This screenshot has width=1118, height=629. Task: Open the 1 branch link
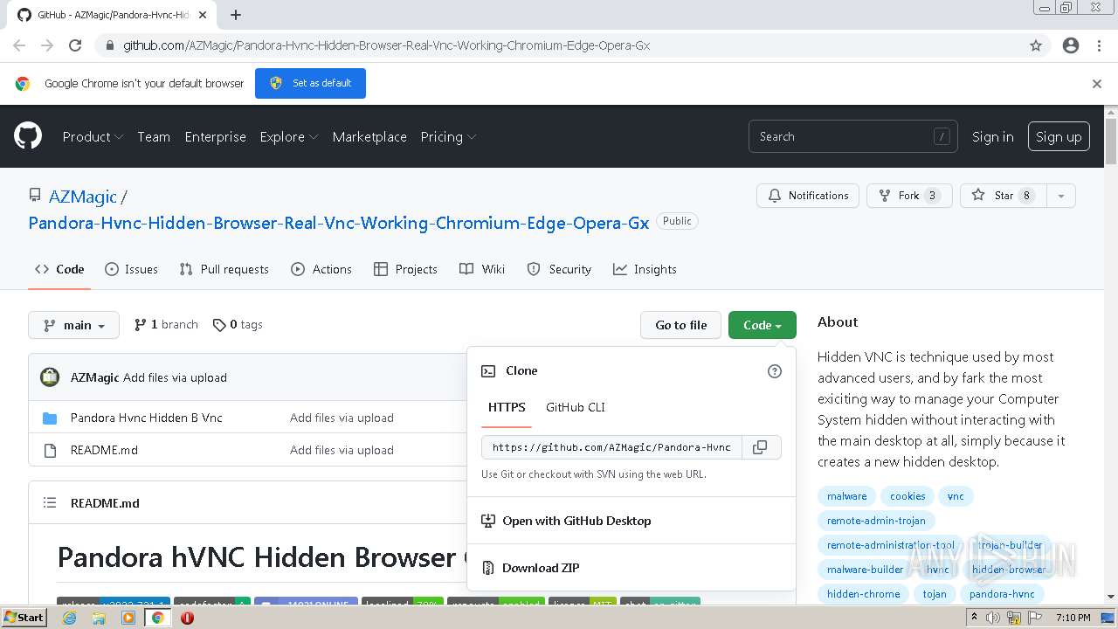166,324
